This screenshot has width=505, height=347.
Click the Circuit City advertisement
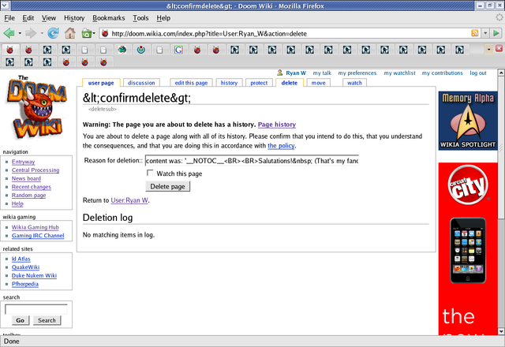pos(468,248)
